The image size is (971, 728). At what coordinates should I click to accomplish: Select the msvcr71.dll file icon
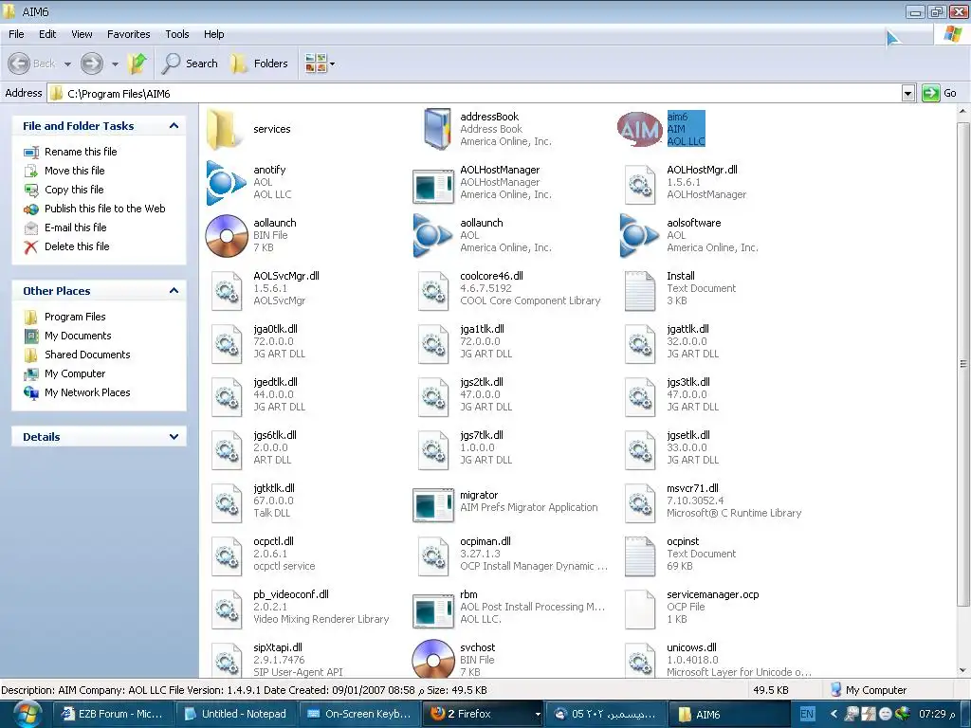click(x=640, y=503)
